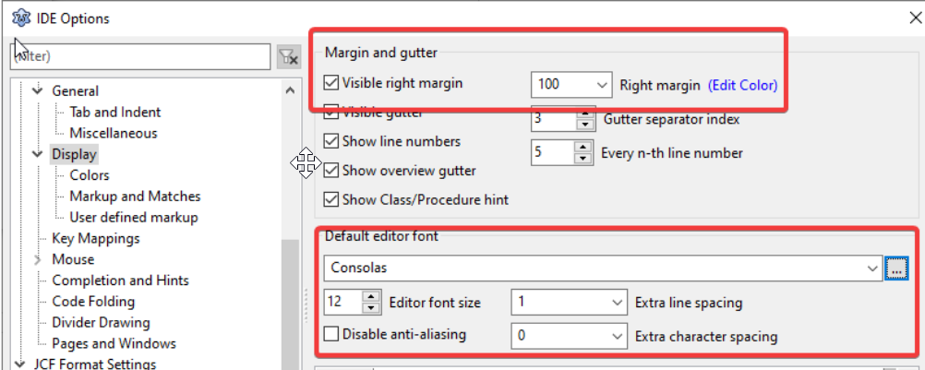Click the Edit Color link

[x=743, y=86]
